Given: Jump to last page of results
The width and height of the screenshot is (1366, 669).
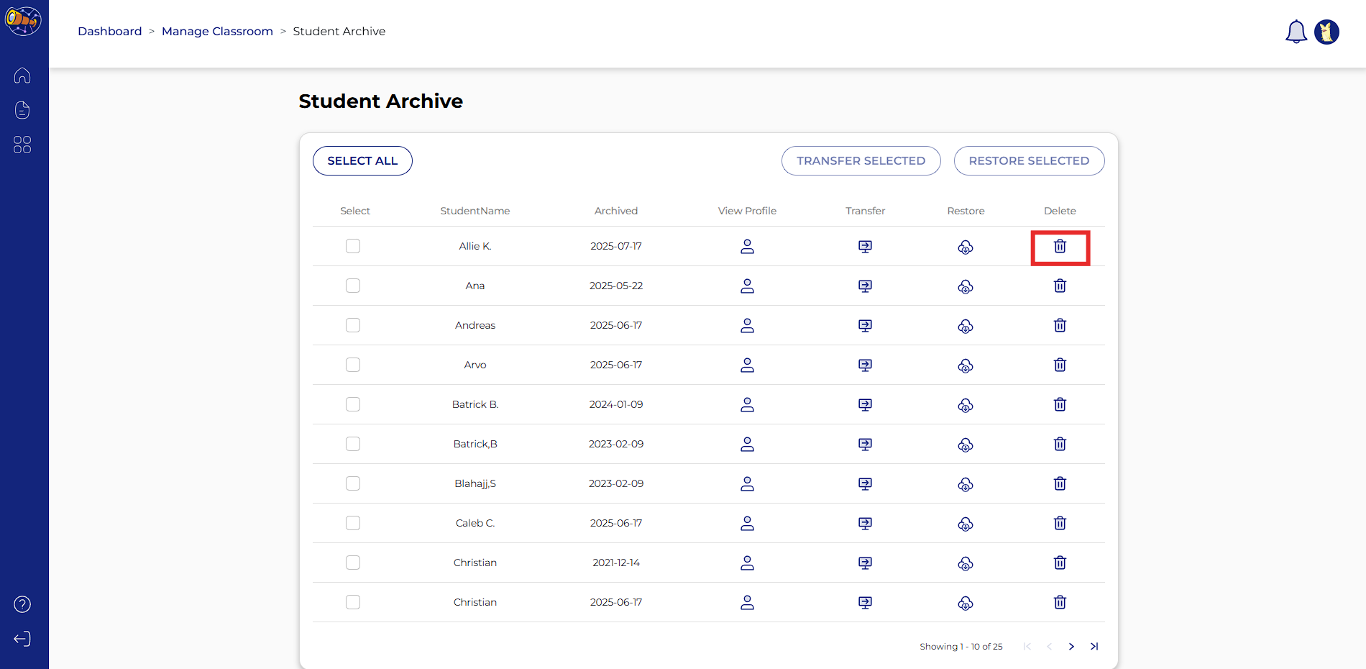Looking at the screenshot, I should point(1094,647).
